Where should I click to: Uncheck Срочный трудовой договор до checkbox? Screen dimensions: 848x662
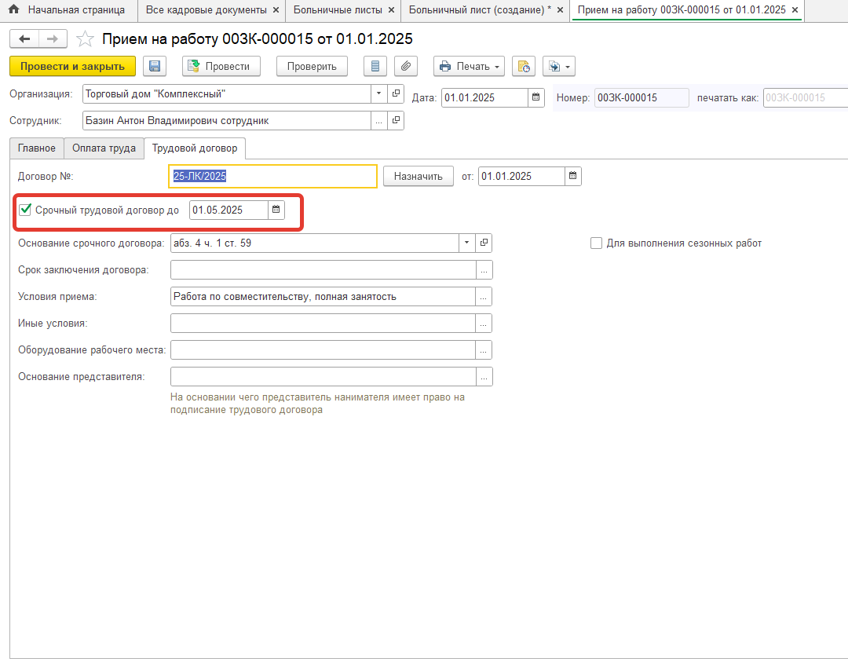pyautogui.click(x=25, y=210)
